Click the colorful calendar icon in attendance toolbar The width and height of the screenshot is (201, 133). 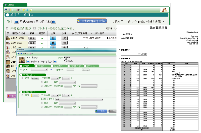(x=10, y=10)
